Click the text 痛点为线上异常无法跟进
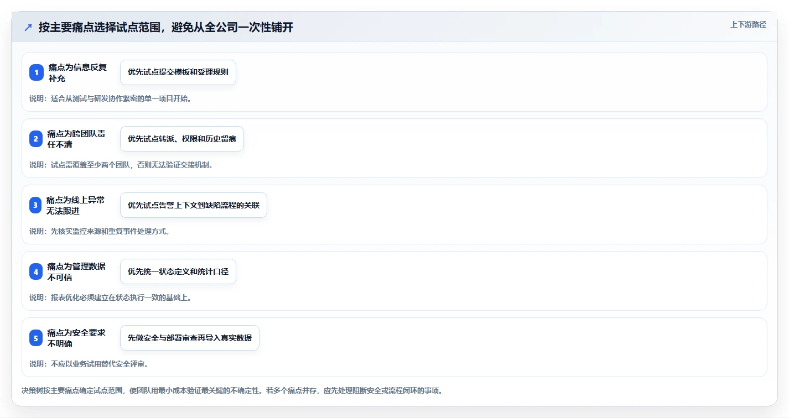 (x=75, y=205)
